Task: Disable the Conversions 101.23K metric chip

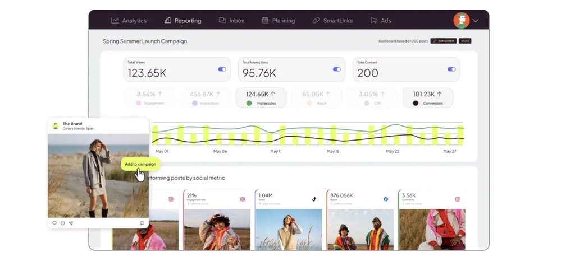Action: point(428,98)
